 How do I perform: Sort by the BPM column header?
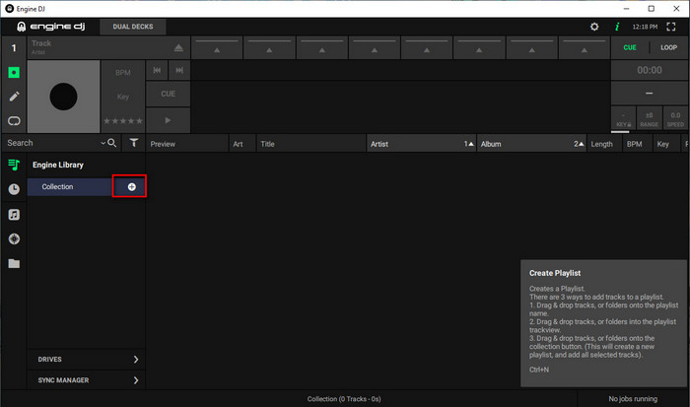pyautogui.click(x=637, y=144)
